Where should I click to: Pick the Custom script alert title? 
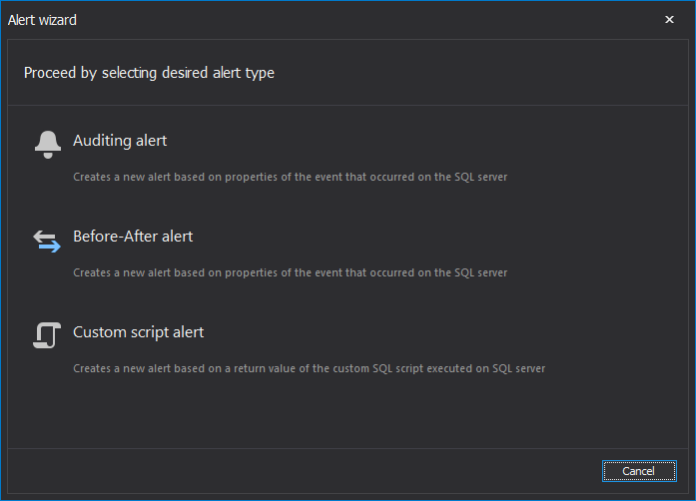pos(139,332)
